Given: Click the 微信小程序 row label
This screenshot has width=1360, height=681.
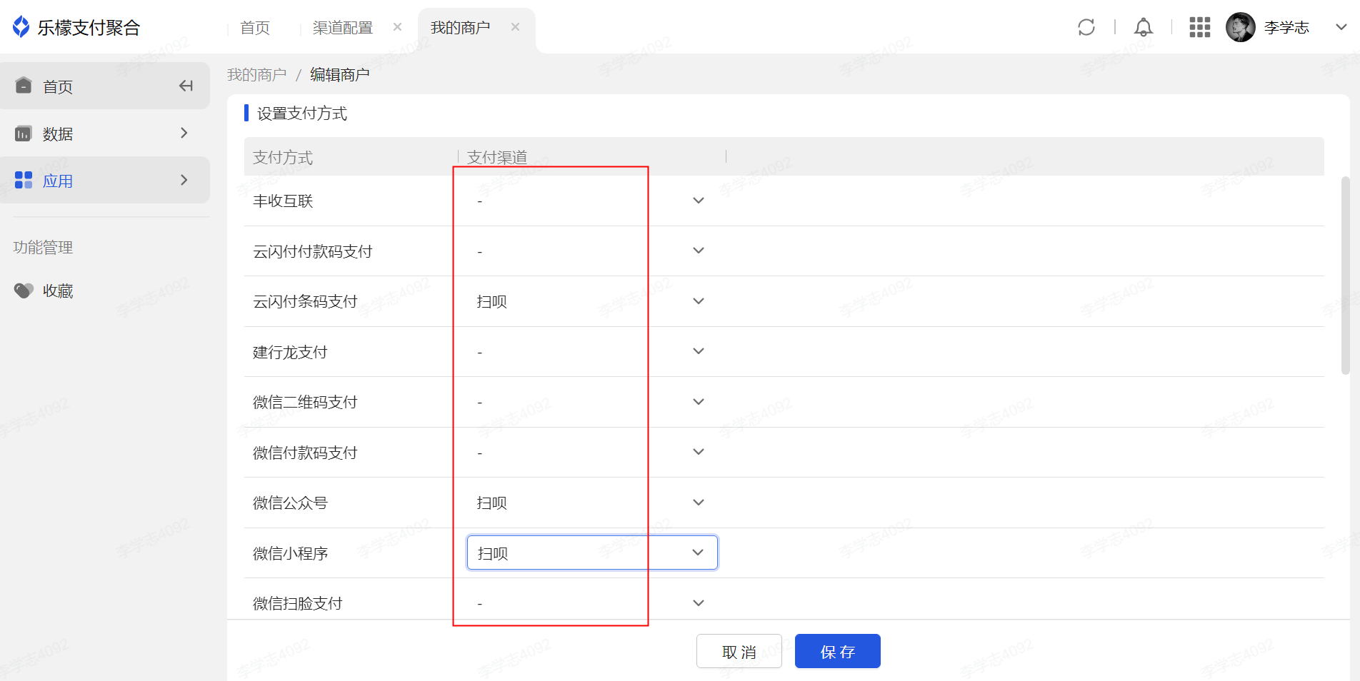Looking at the screenshot, I should [x=290, y=553].
